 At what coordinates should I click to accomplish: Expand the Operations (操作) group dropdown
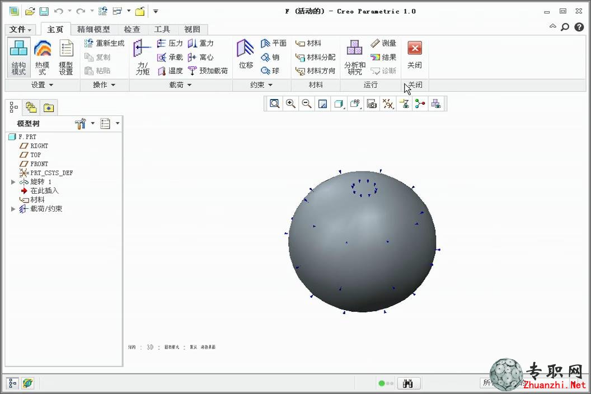tap(104, 85)
